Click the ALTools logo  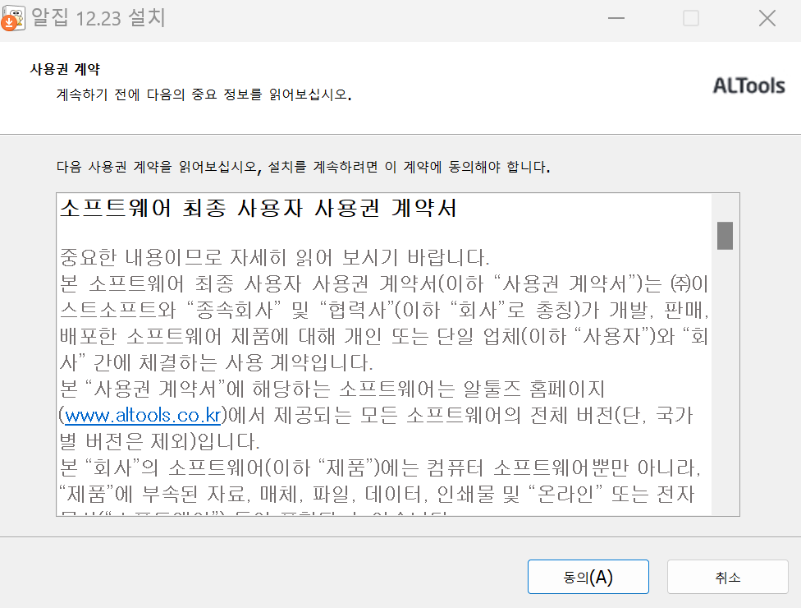pos(749,86)
